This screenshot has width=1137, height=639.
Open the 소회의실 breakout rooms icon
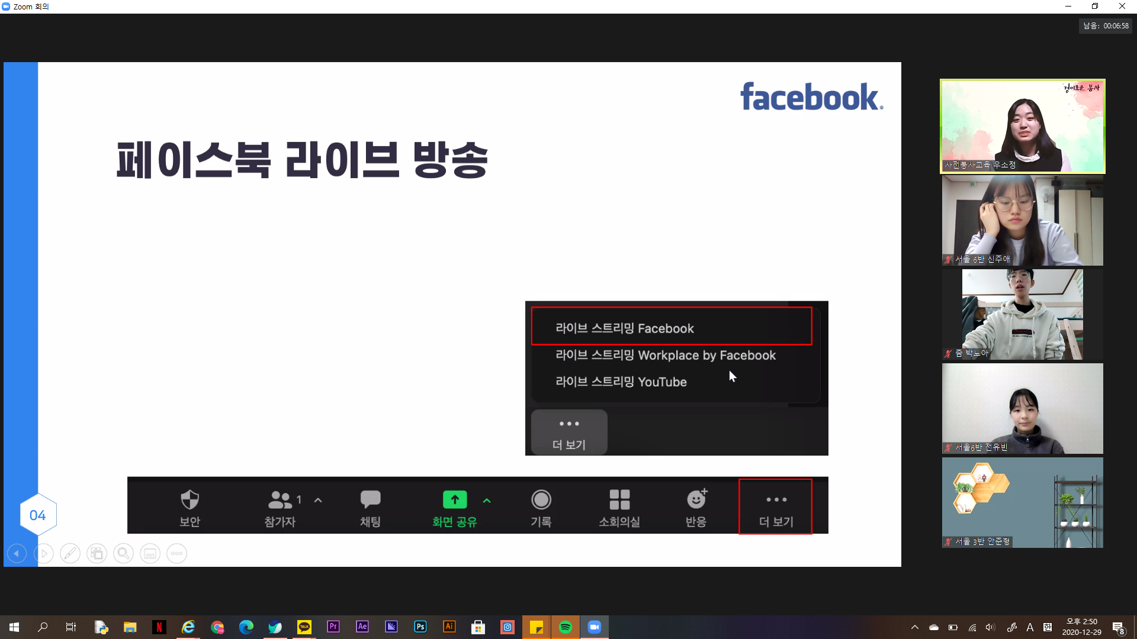[619, 499]
